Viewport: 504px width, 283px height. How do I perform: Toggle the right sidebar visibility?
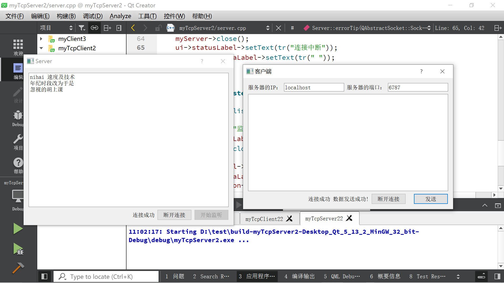tap(497, 276)
